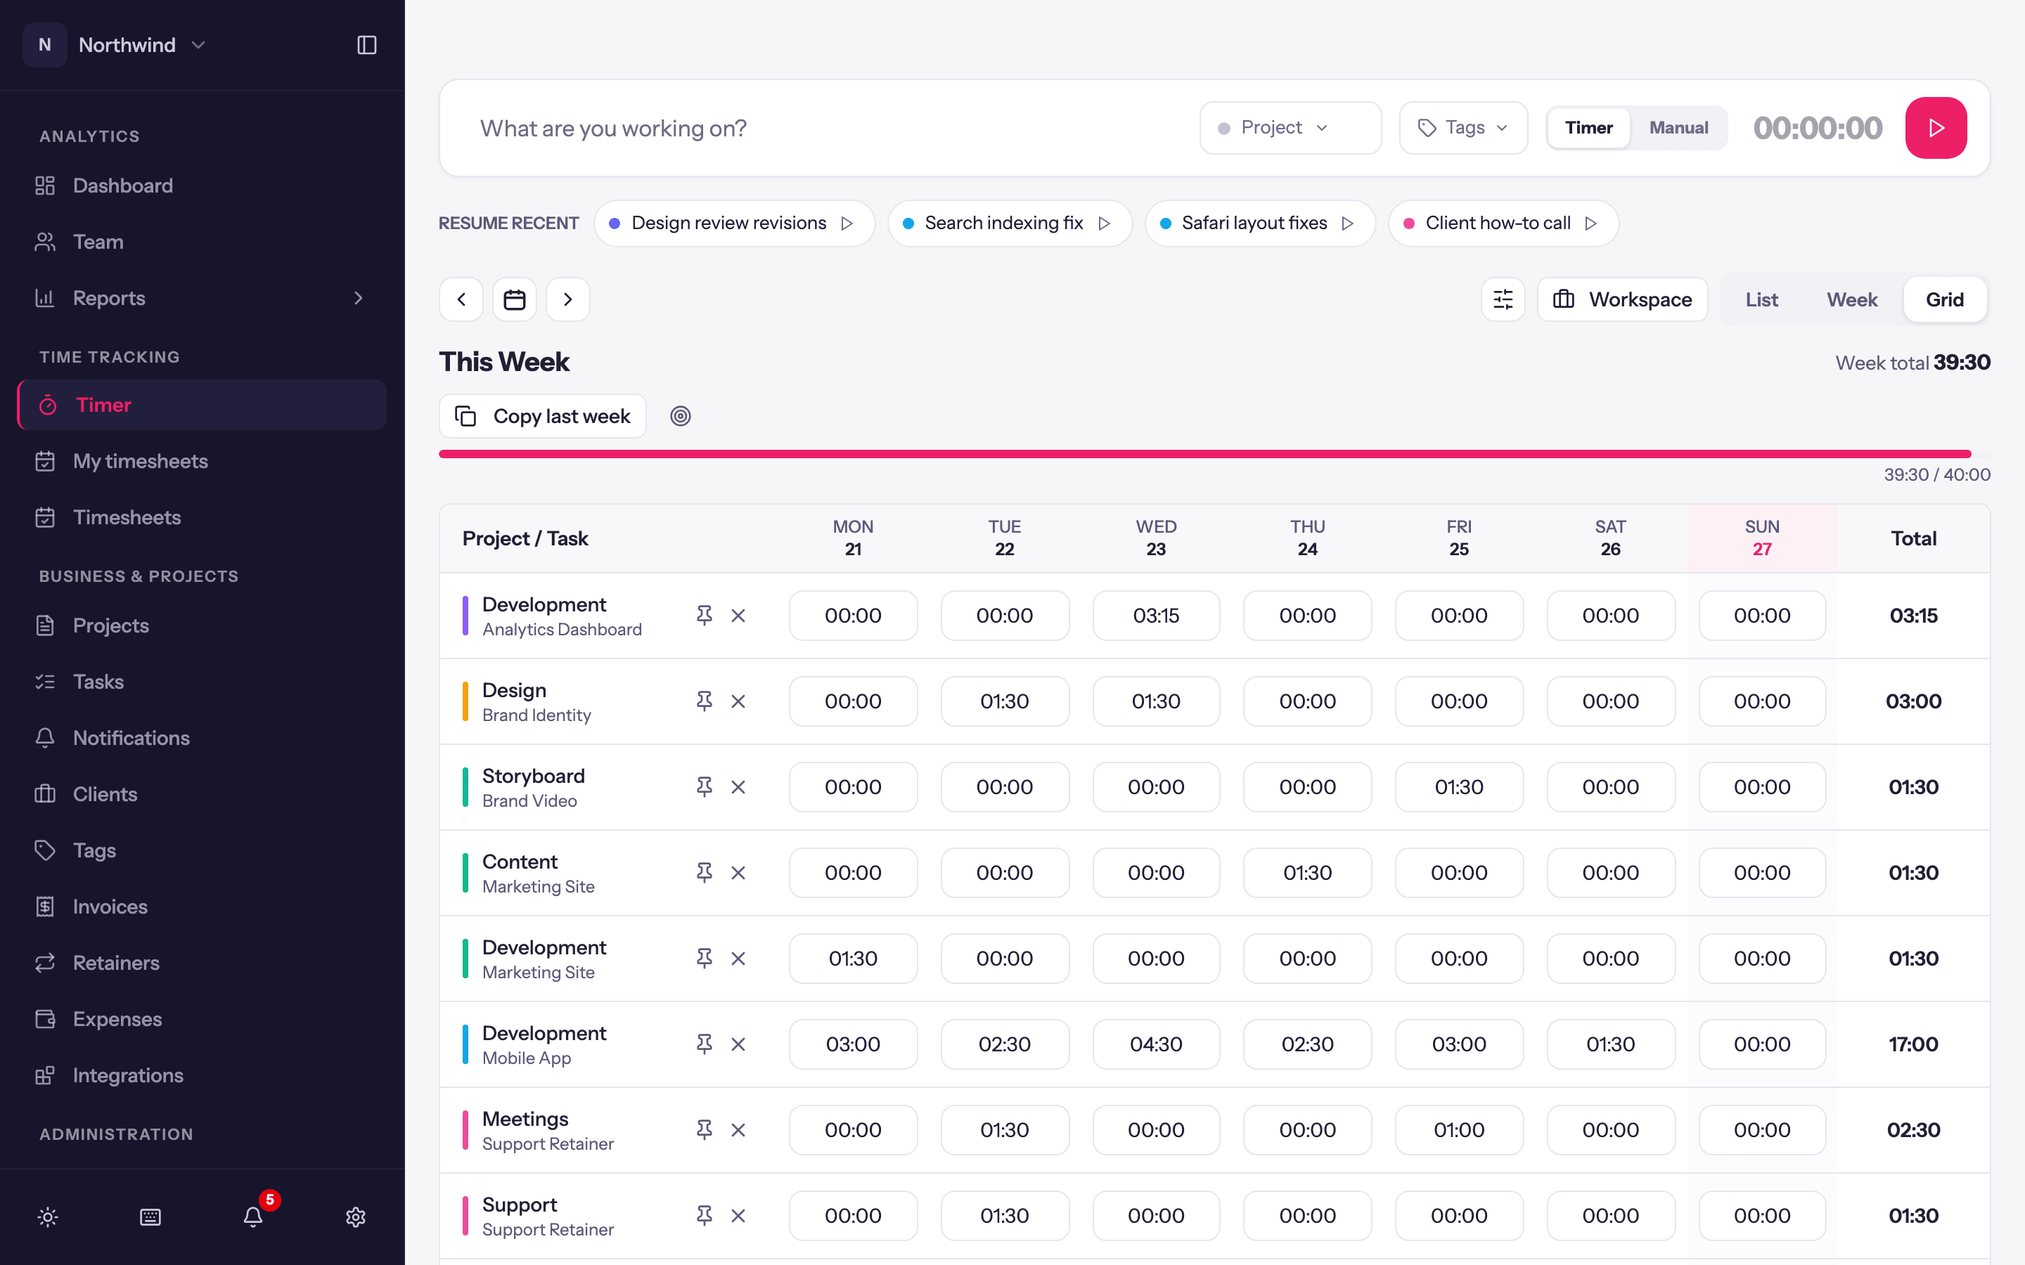Remove the Development Mobile App row
Viewport: 2025px width, 1265px height.
click(738, 1044)
